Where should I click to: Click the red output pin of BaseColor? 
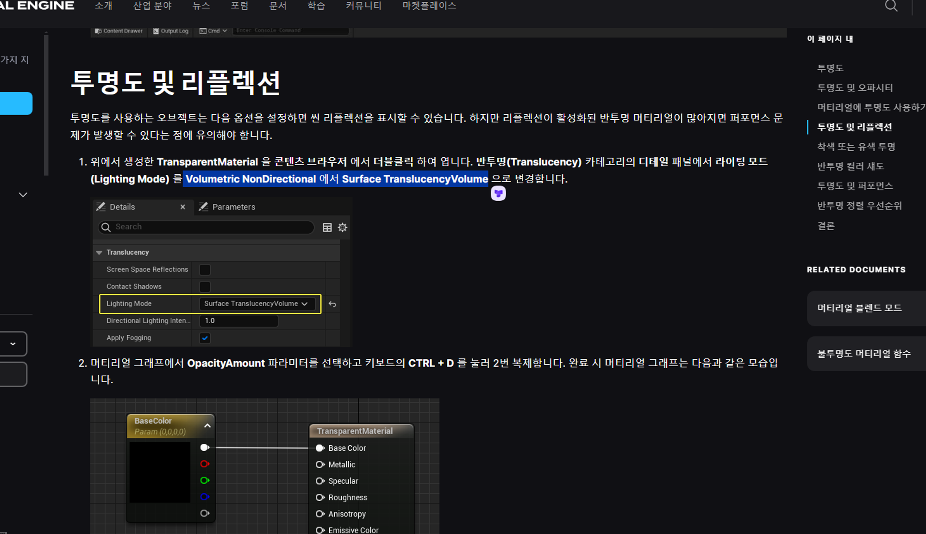(x=205, y=464)
